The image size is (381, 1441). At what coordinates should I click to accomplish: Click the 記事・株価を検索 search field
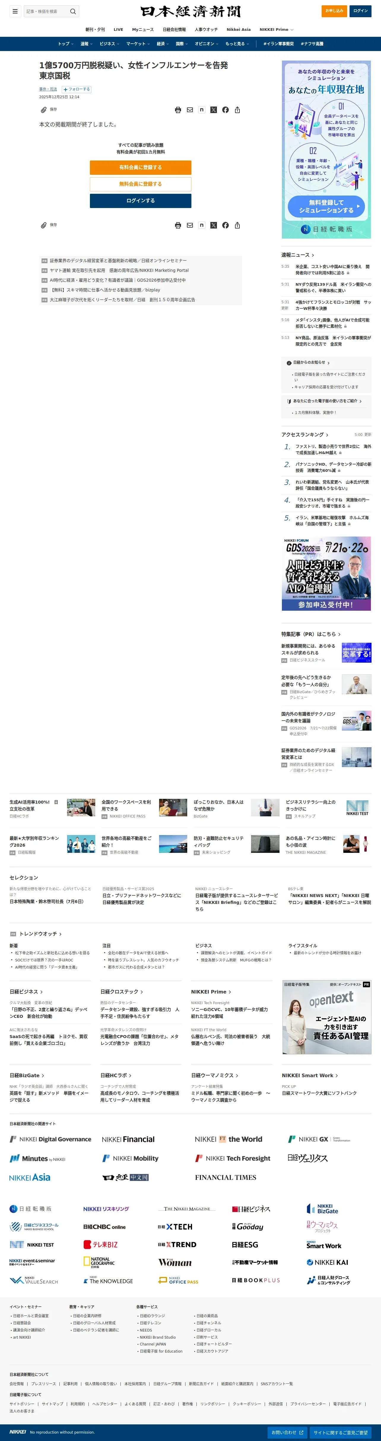click(x=46, y=11)
